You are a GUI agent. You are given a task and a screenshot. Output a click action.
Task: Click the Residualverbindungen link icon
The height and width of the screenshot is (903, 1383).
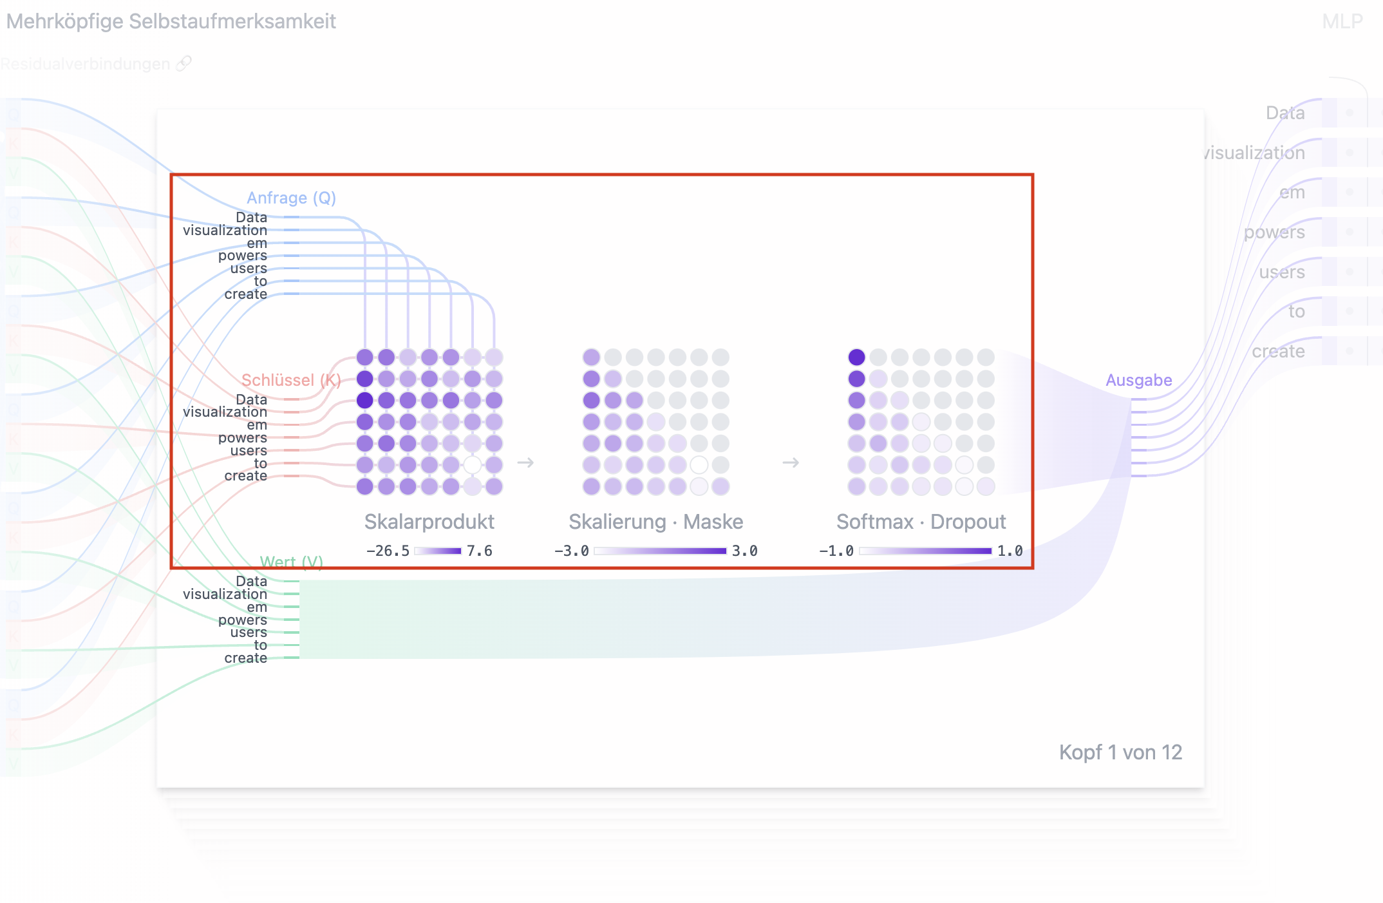point(184,63)
